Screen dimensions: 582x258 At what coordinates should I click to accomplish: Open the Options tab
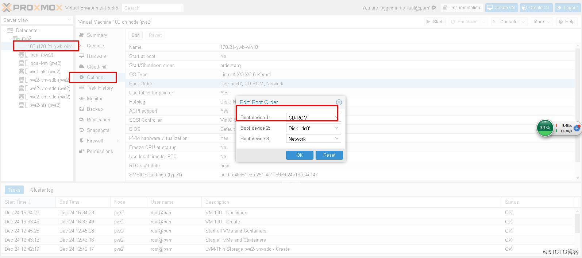click(95, 78)
